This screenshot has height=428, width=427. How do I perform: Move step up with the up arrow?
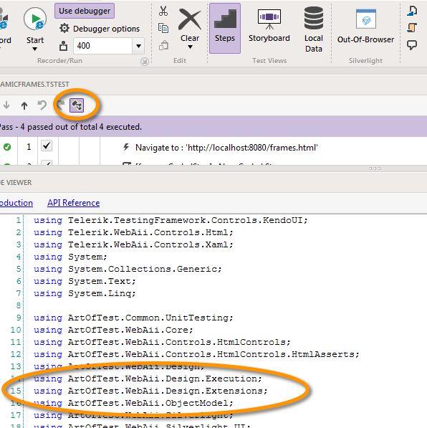pyautogui.click(x=24, y=105)
